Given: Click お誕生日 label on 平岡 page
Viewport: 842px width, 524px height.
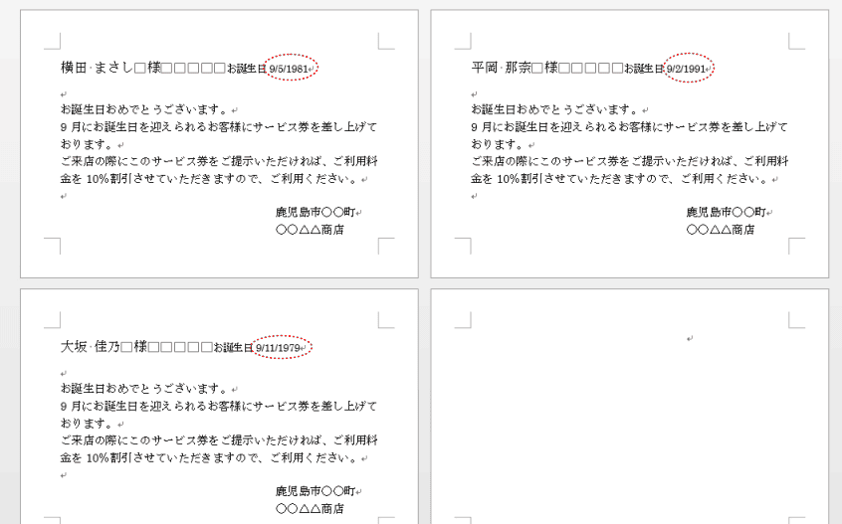Looking at the screenshot, I should (x=644, y=69).
